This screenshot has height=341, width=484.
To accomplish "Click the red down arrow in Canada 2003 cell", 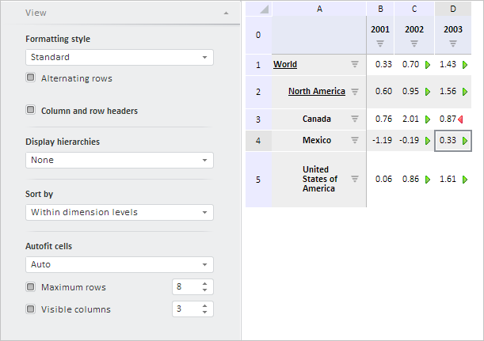I will [x=460, y=119].
